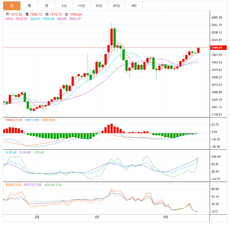Viewport: 230px width, 225px height.
Task: Click the 2014.47 price axis value
Action: click(217, 40)
